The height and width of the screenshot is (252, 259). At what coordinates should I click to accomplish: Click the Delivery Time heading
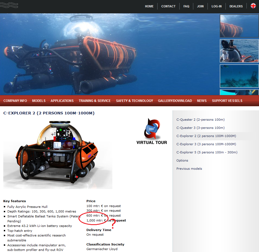99,230
